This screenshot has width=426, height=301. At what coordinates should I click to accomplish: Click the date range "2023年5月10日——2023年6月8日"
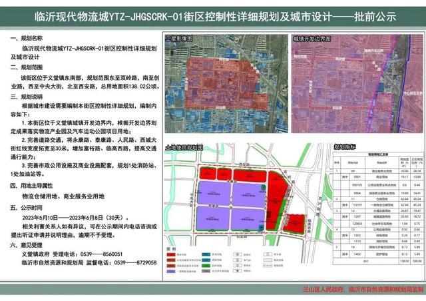63,218
